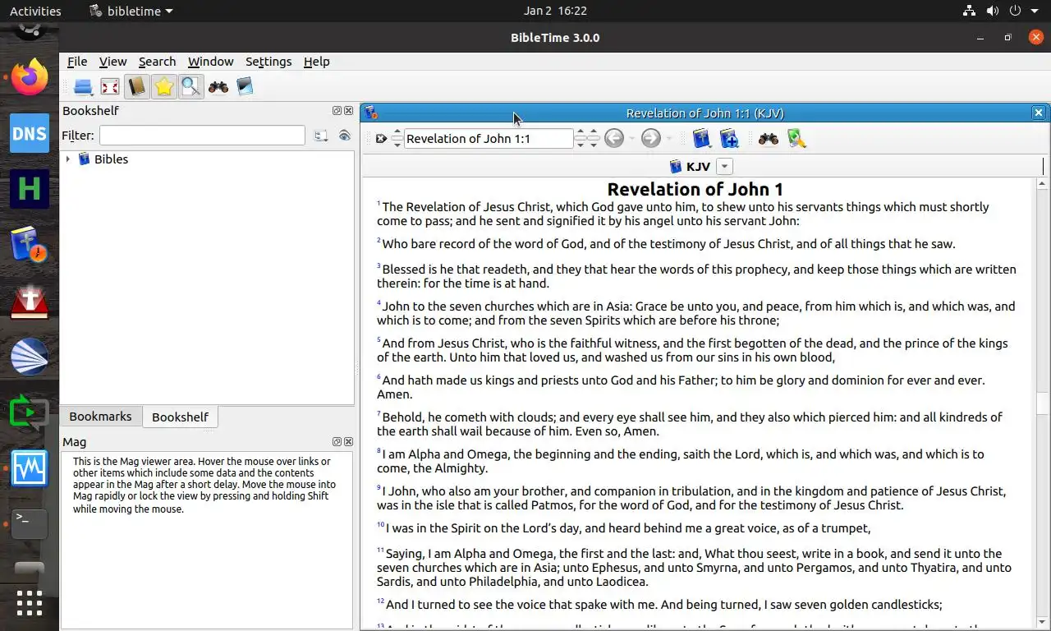1051x631 pixels.
Task: Toggle the Bookmarks panel star icon
Action: click(x=164, y=86)
